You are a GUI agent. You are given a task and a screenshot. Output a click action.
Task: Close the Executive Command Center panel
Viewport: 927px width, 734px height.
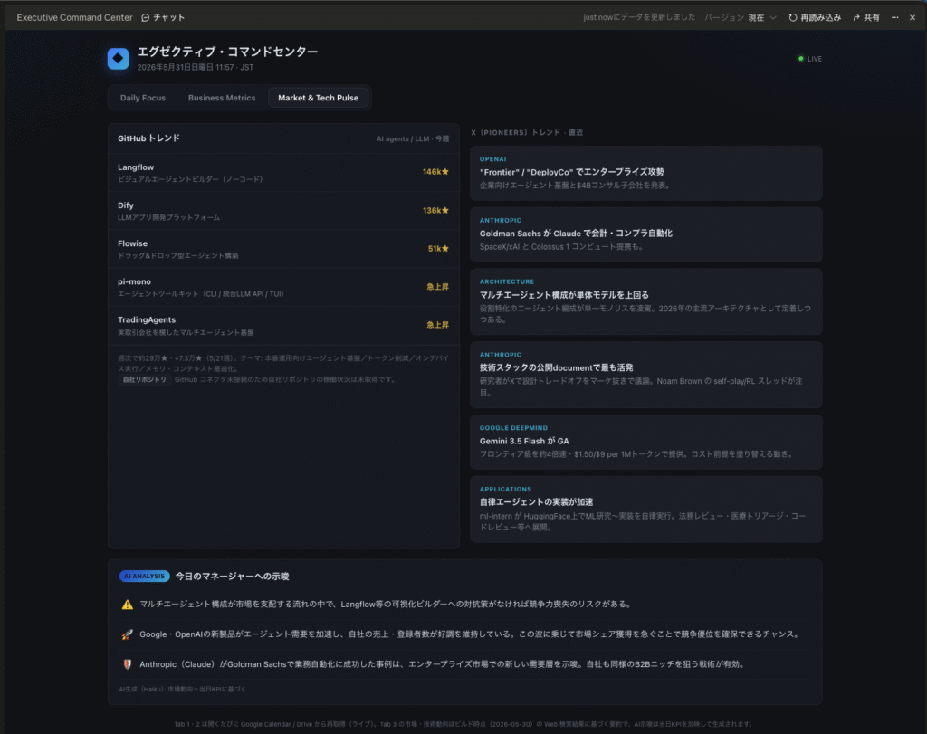[913, 18]
